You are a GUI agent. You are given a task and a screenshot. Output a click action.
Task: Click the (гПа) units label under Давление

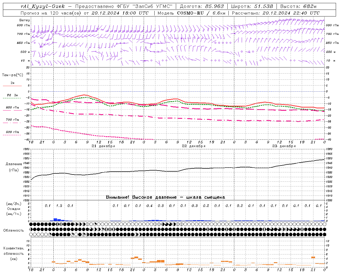[x=14, y=170]
